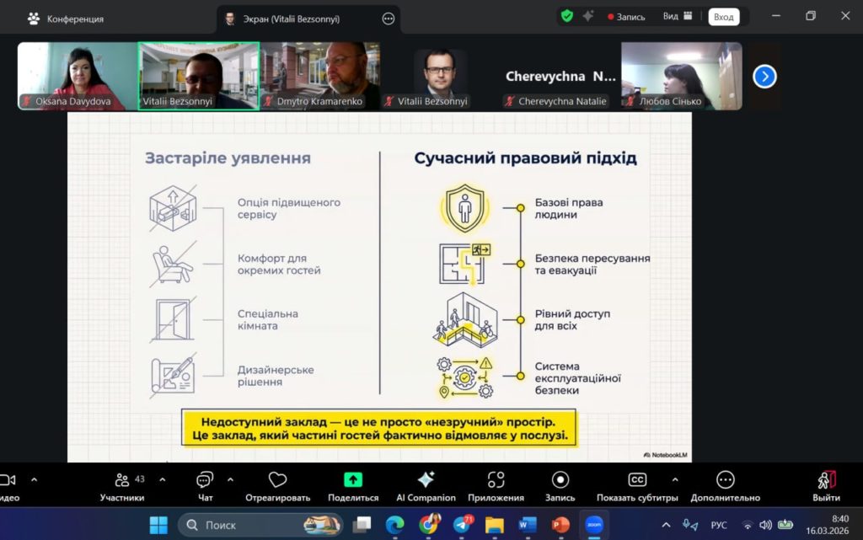Click the green Поделиться share screen button

pos(353,480)
